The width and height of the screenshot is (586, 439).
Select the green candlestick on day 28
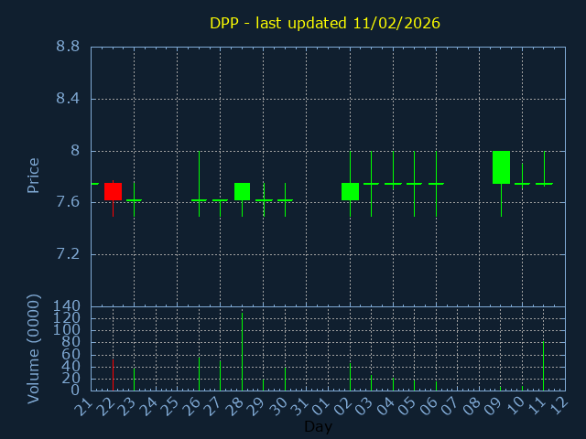(x=242, y=191)
